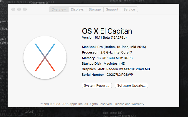This screenshot has width=188, height=117.
Task: Open the Displays tab
Action: (x=77, y=9)
